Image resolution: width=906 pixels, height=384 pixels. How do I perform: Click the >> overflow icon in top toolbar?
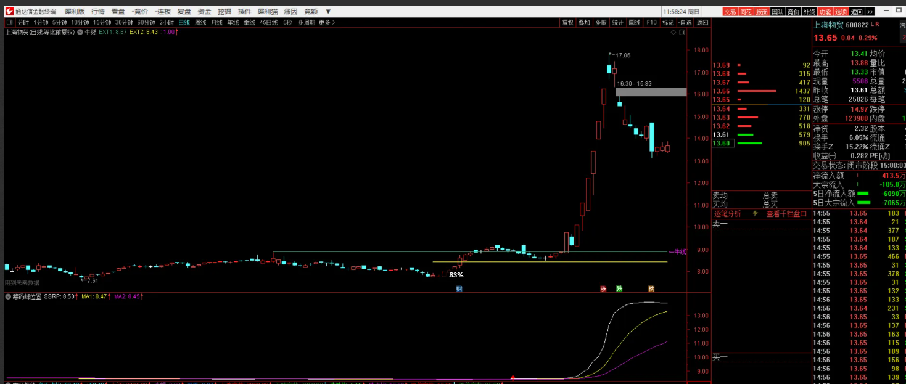pyautogui.click(x=870, y=11)
